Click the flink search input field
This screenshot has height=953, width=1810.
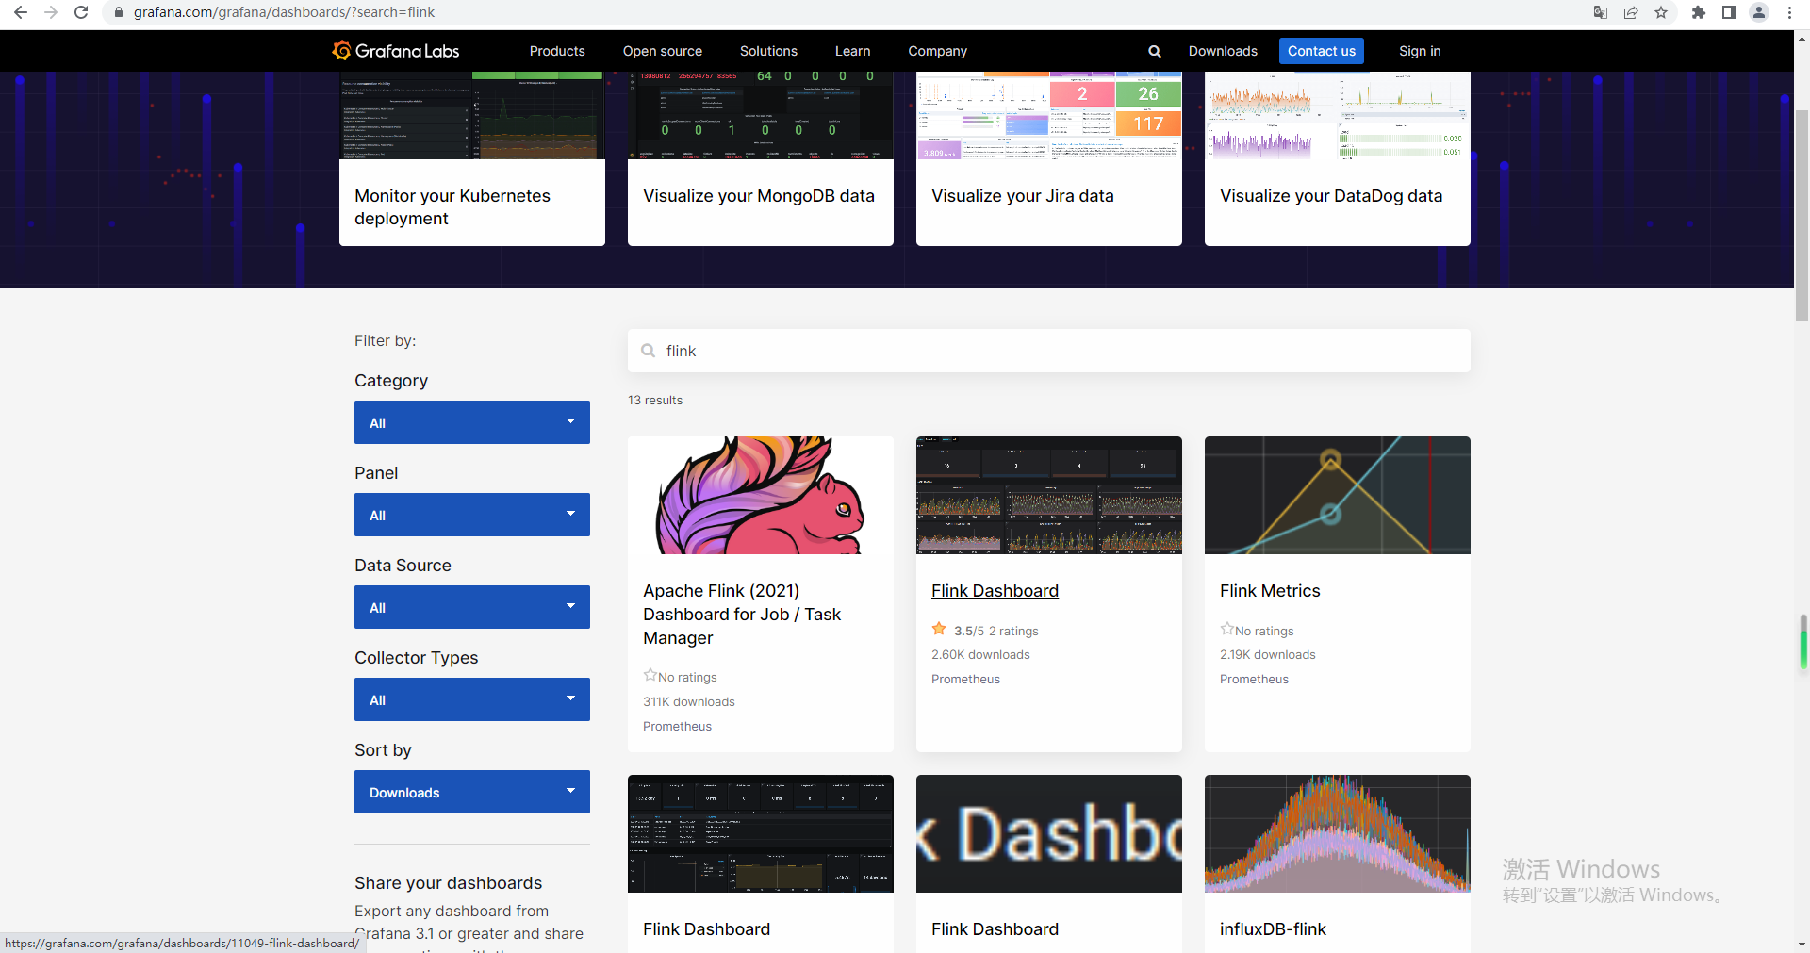pyautogui.click(x=1049, y=351)
